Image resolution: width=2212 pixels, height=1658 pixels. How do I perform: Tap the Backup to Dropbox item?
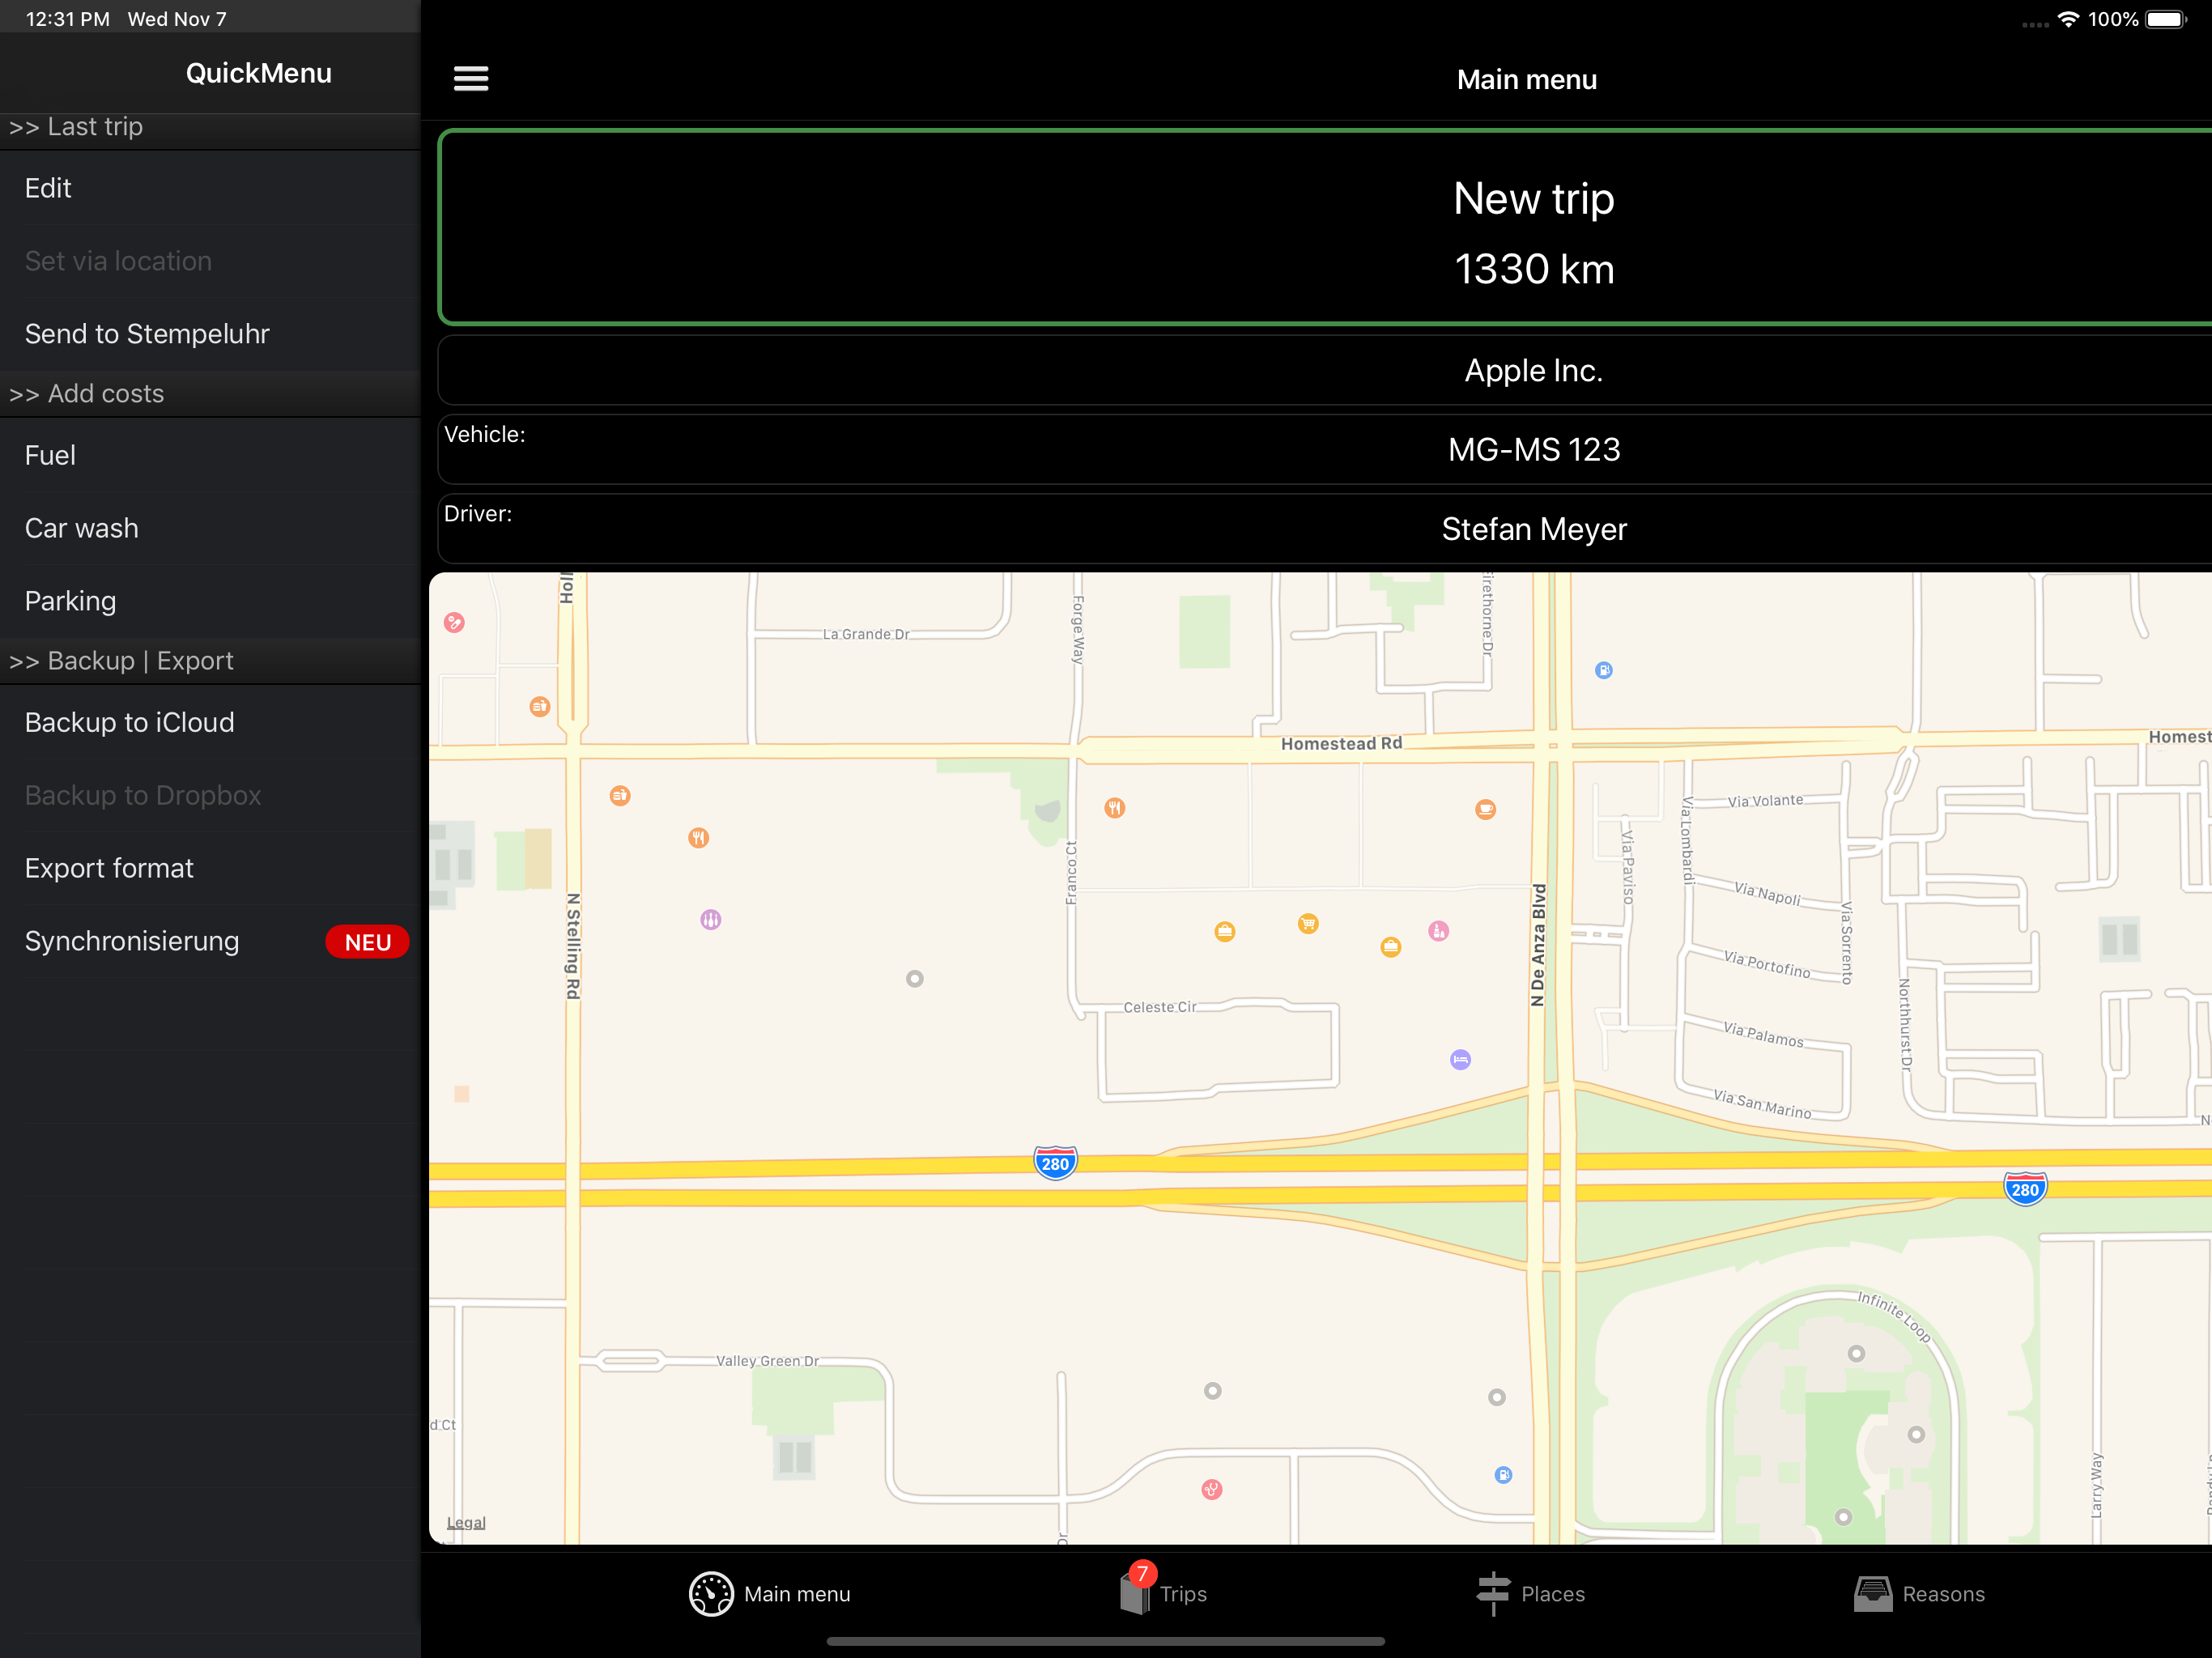pos(210,796)
